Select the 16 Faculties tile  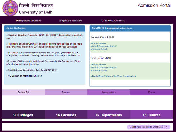coord(66,115)
